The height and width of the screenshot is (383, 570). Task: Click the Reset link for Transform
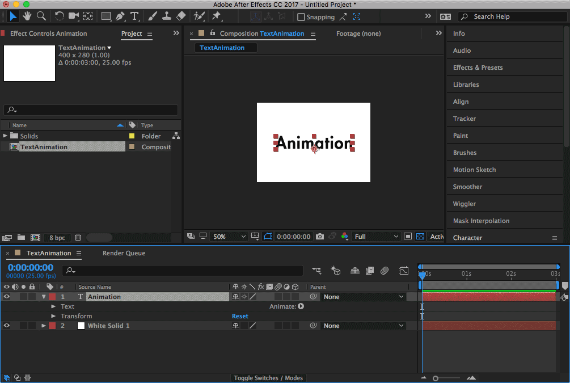(x=240, y=316)
